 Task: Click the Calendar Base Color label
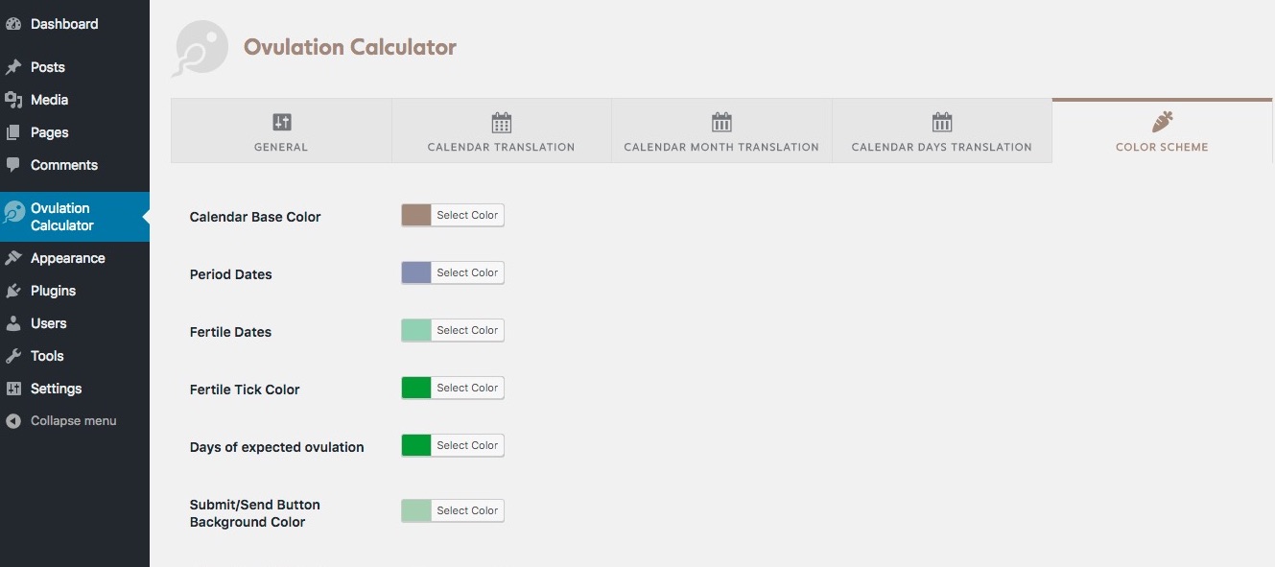(255, 217)
